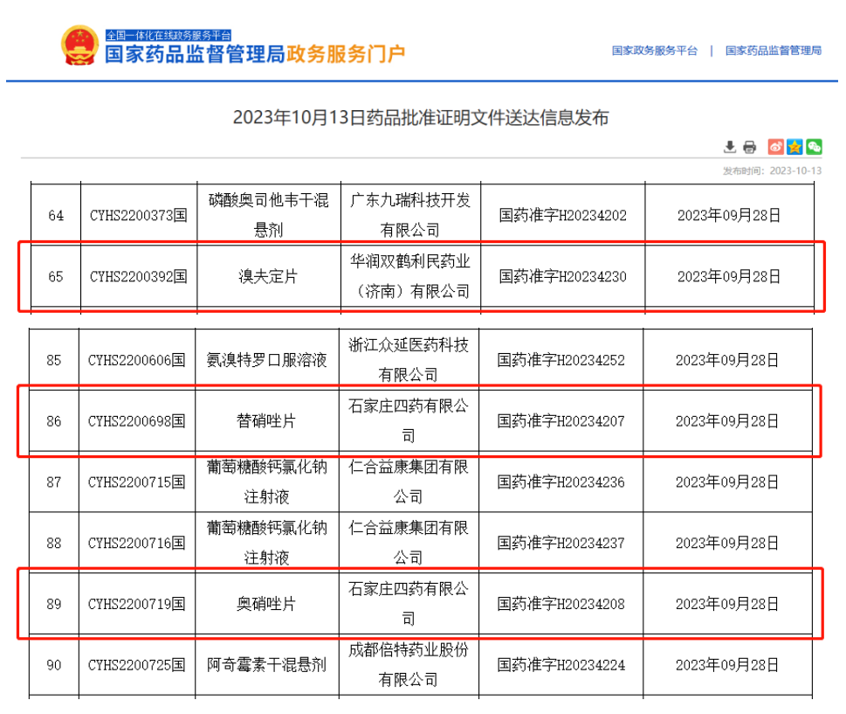Viewport: 846px width, 714px height.
Task: Click the 发布时间 2023-10-13 publish date
Action: 772,170
